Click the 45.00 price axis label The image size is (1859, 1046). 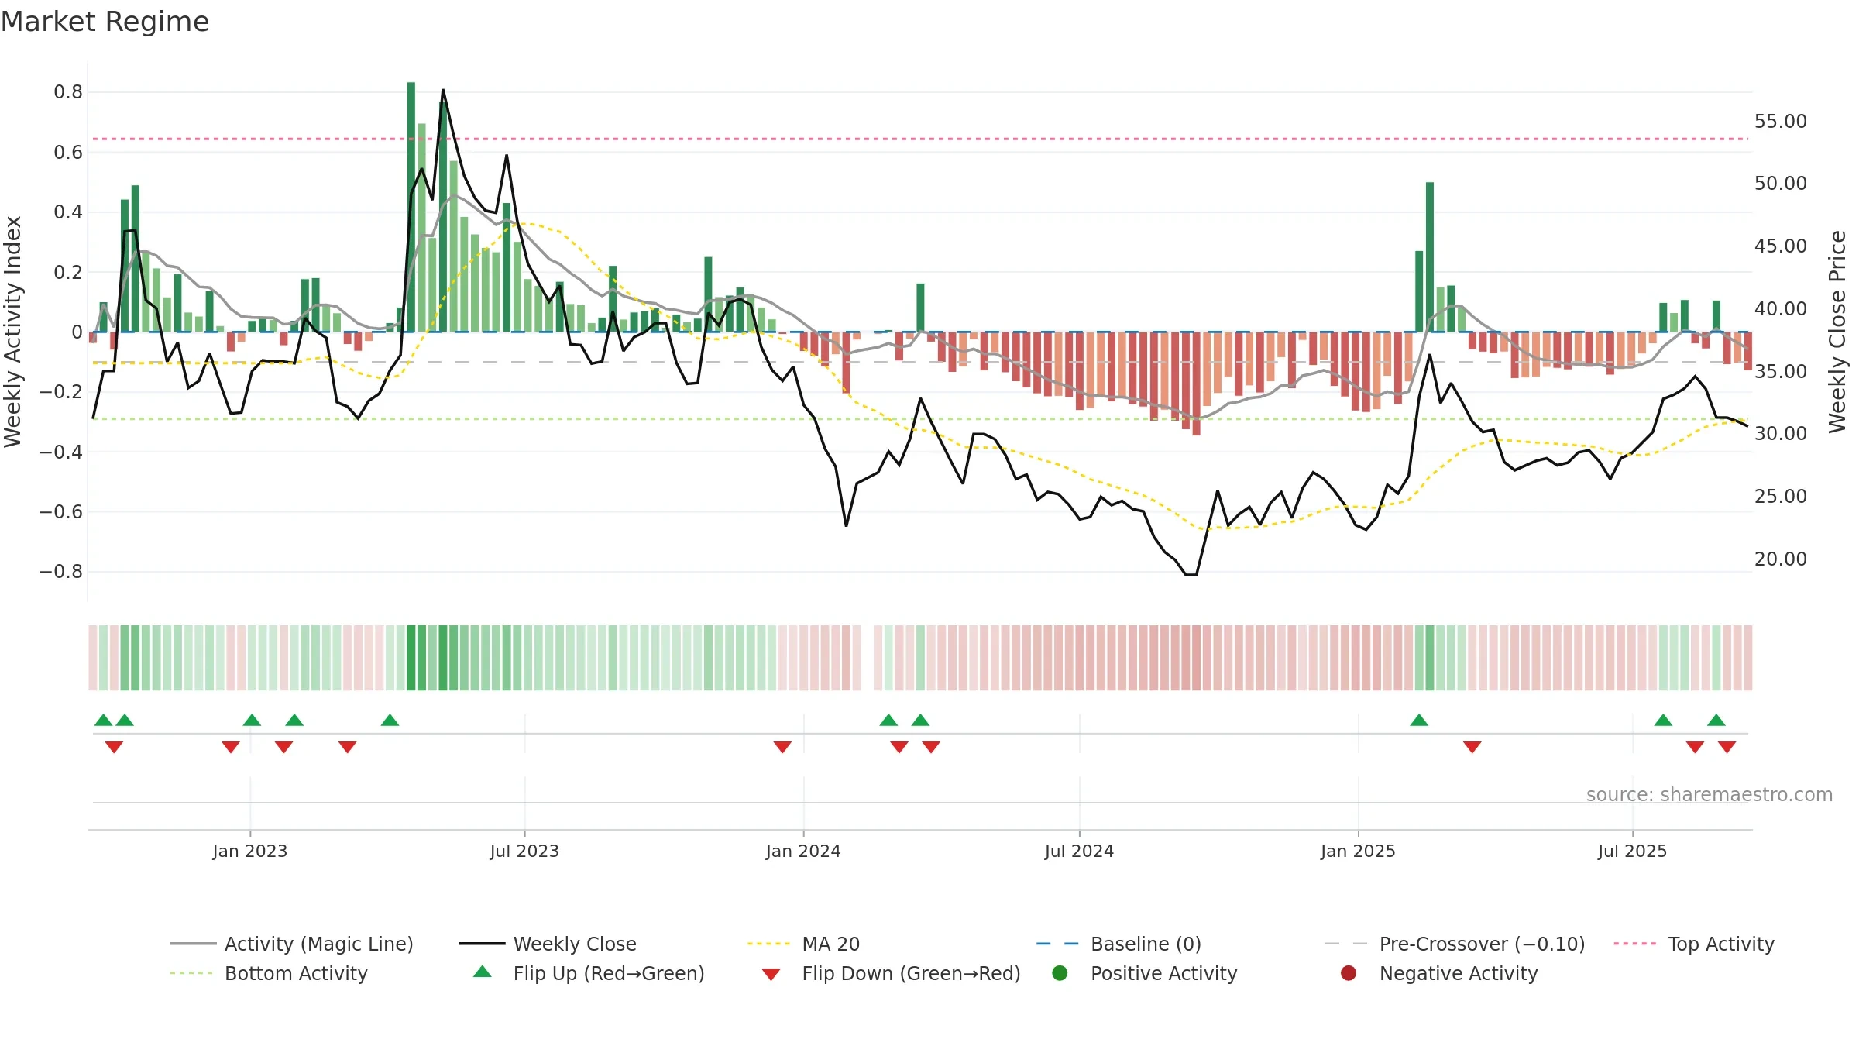1780,246
